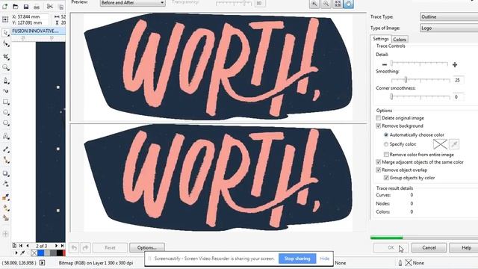
Task: Toggle Merge adjacent objects of the same color
Action: pos(379,162)
